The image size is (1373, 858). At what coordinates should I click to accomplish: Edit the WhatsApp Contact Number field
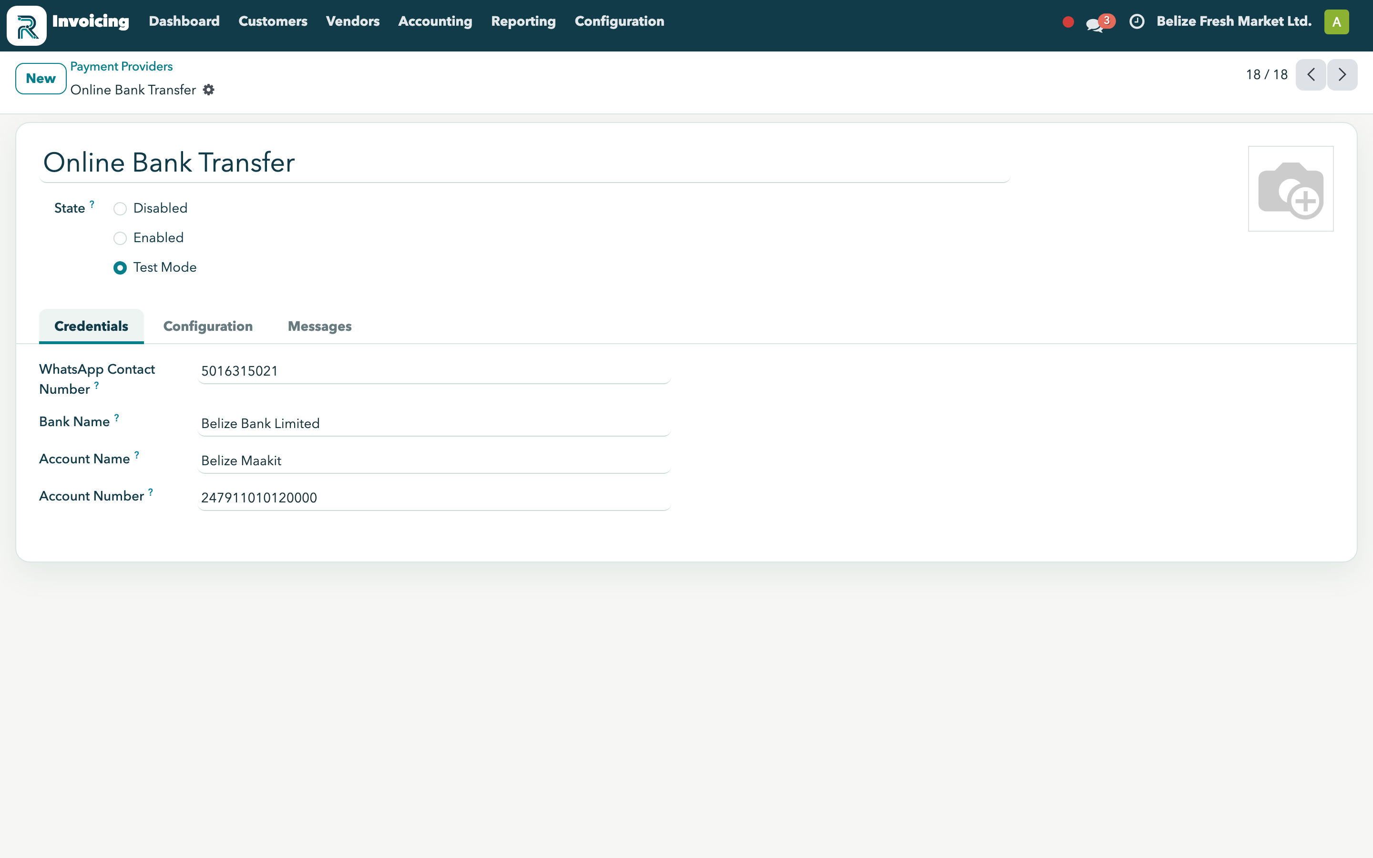click(434, 371)
